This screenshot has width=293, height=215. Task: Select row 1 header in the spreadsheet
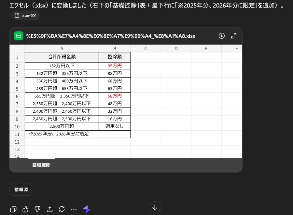[17, 57]
